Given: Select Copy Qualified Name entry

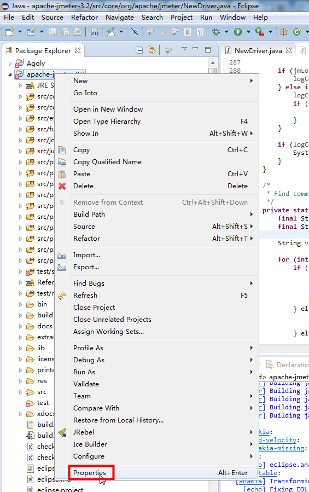Looking at the screenshot, I should tap(157, 162).
